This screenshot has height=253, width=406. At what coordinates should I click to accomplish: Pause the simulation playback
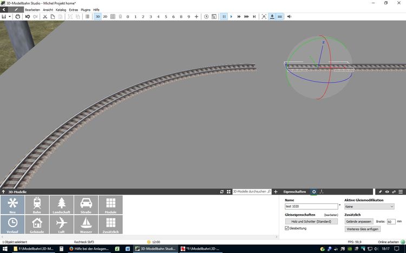coord(223,17)
